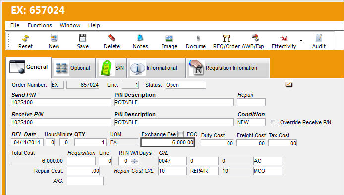Click the RTN W/I Days spinner arrows

click(x=134, y=161)
